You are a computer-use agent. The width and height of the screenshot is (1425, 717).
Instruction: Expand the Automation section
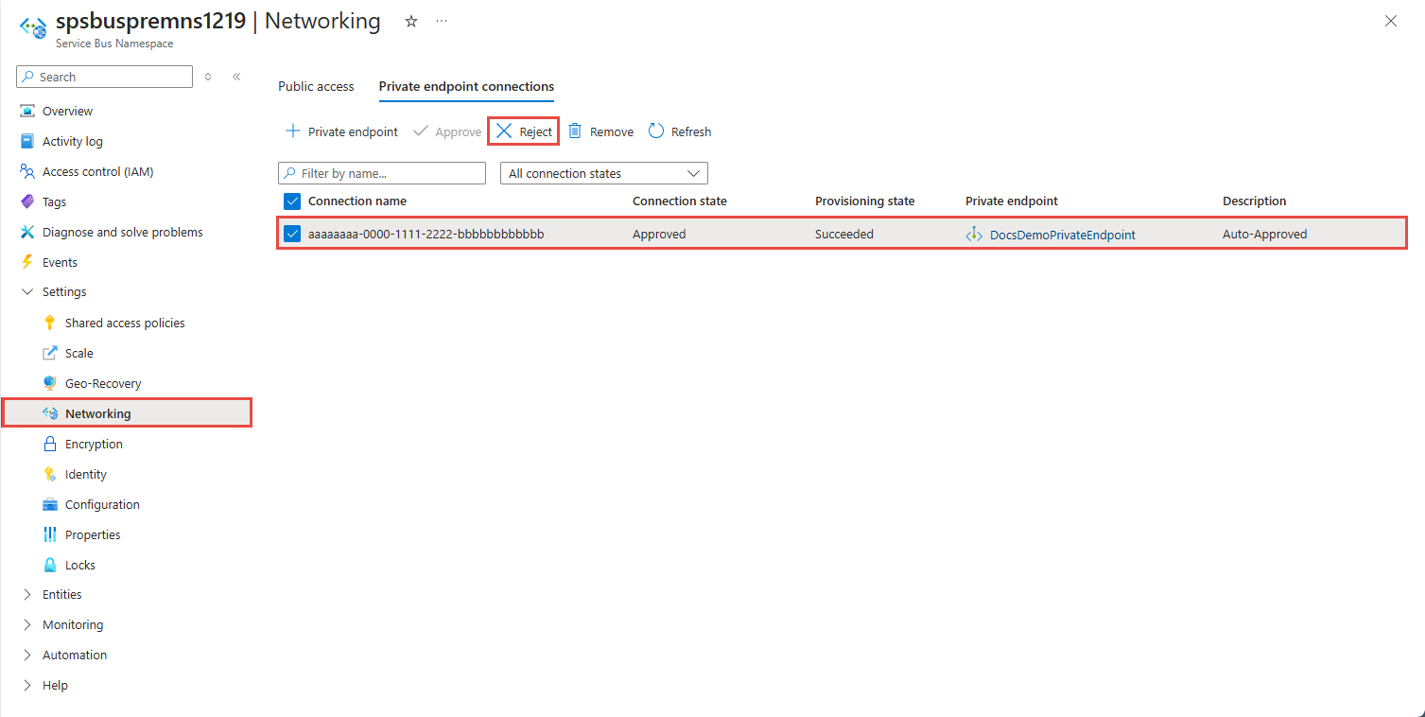click(26, 655)
